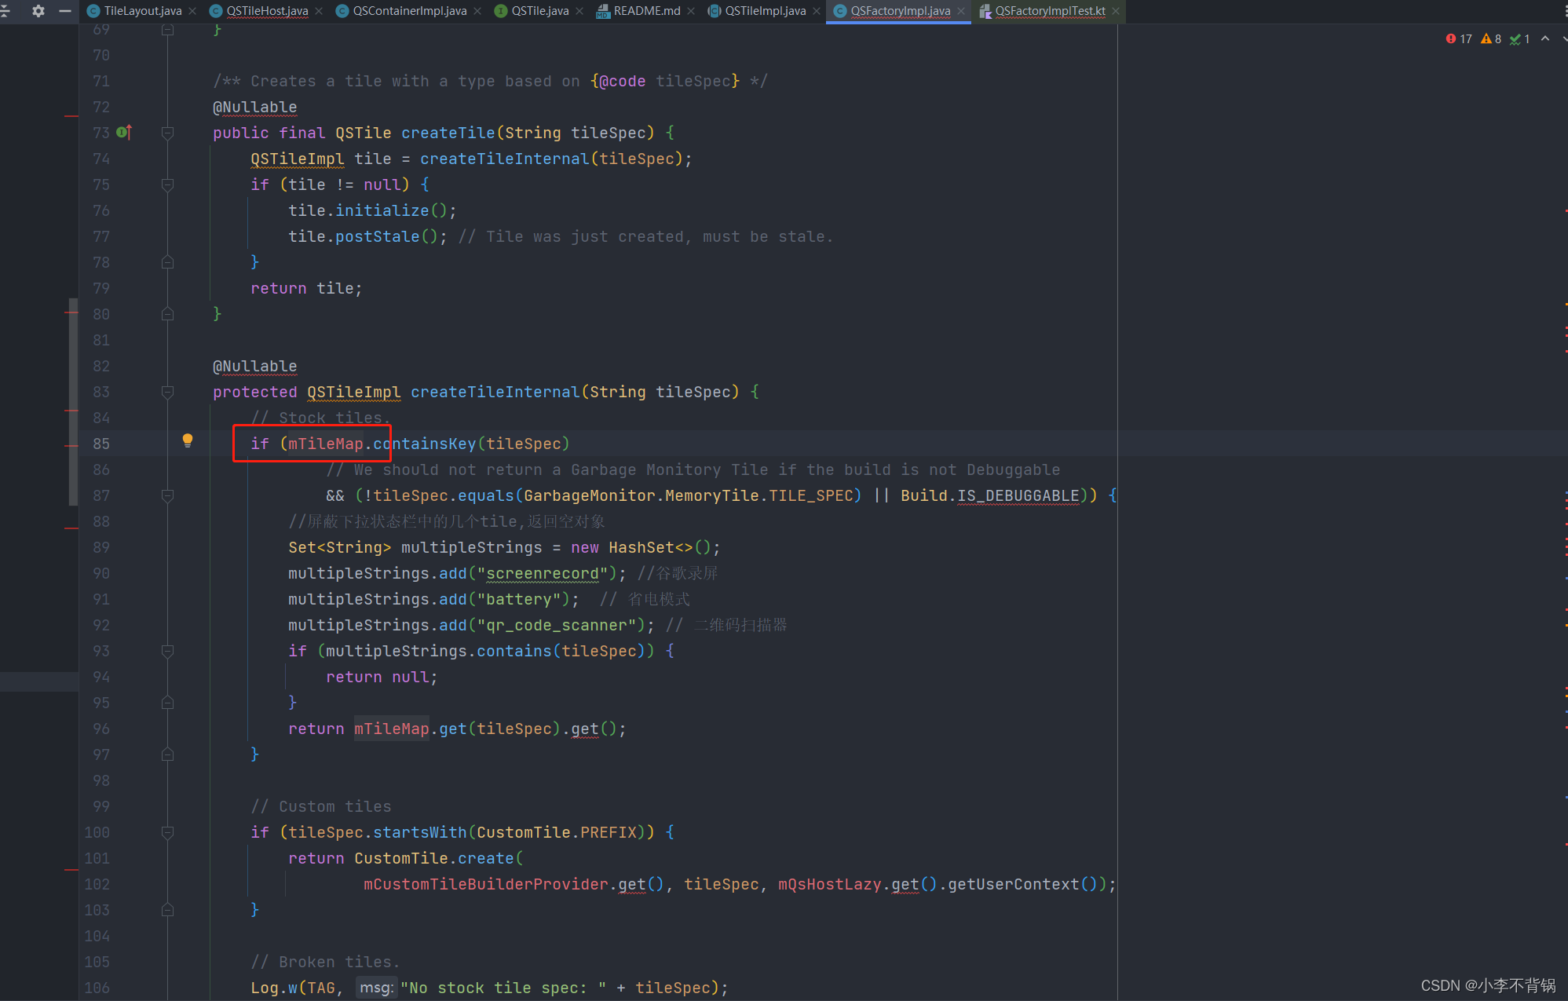Switch to the QSTileHost.java tab
The width and height of the screenshot is (1568, 1001).
pyautogui.click(x=266, y=11)
